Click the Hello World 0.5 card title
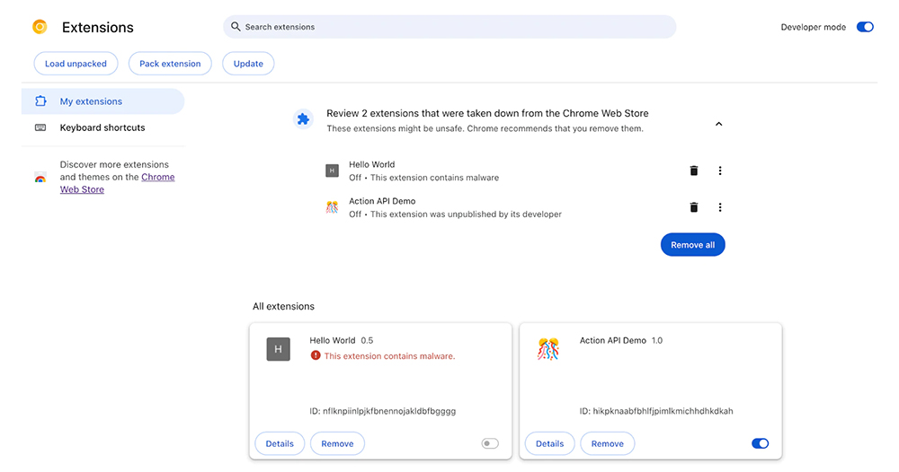 (341, 340)
